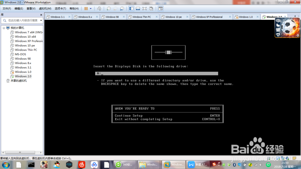Open the power options dropdown arrow
Image resolution: width=301 pixels, height=169 pixels.
click(x=91, y=9)
